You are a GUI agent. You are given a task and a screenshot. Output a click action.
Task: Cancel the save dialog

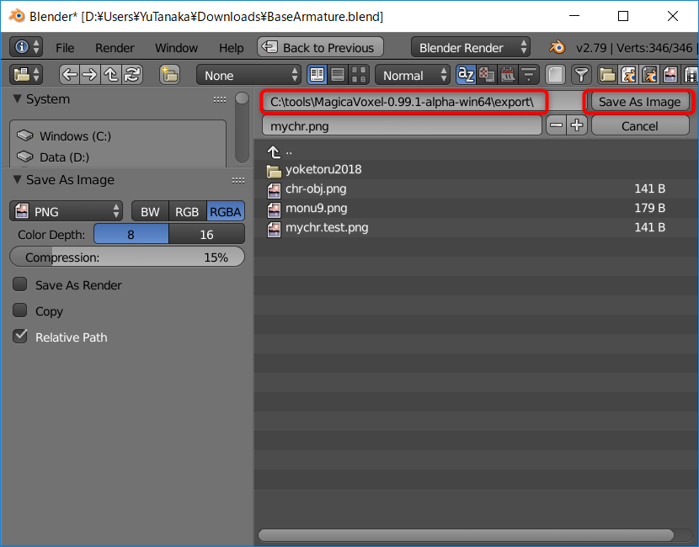(640, 126)
